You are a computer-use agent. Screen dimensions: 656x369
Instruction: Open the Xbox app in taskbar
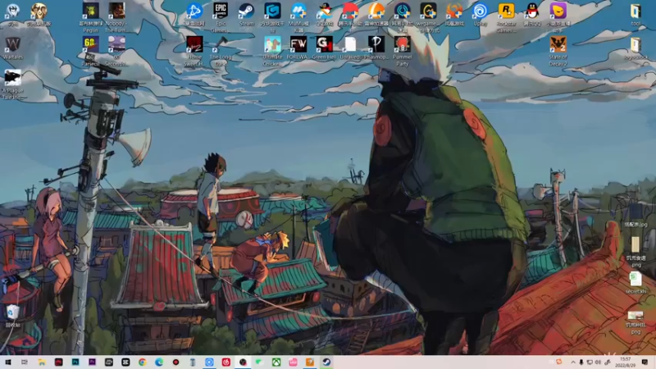pos(276,362)
